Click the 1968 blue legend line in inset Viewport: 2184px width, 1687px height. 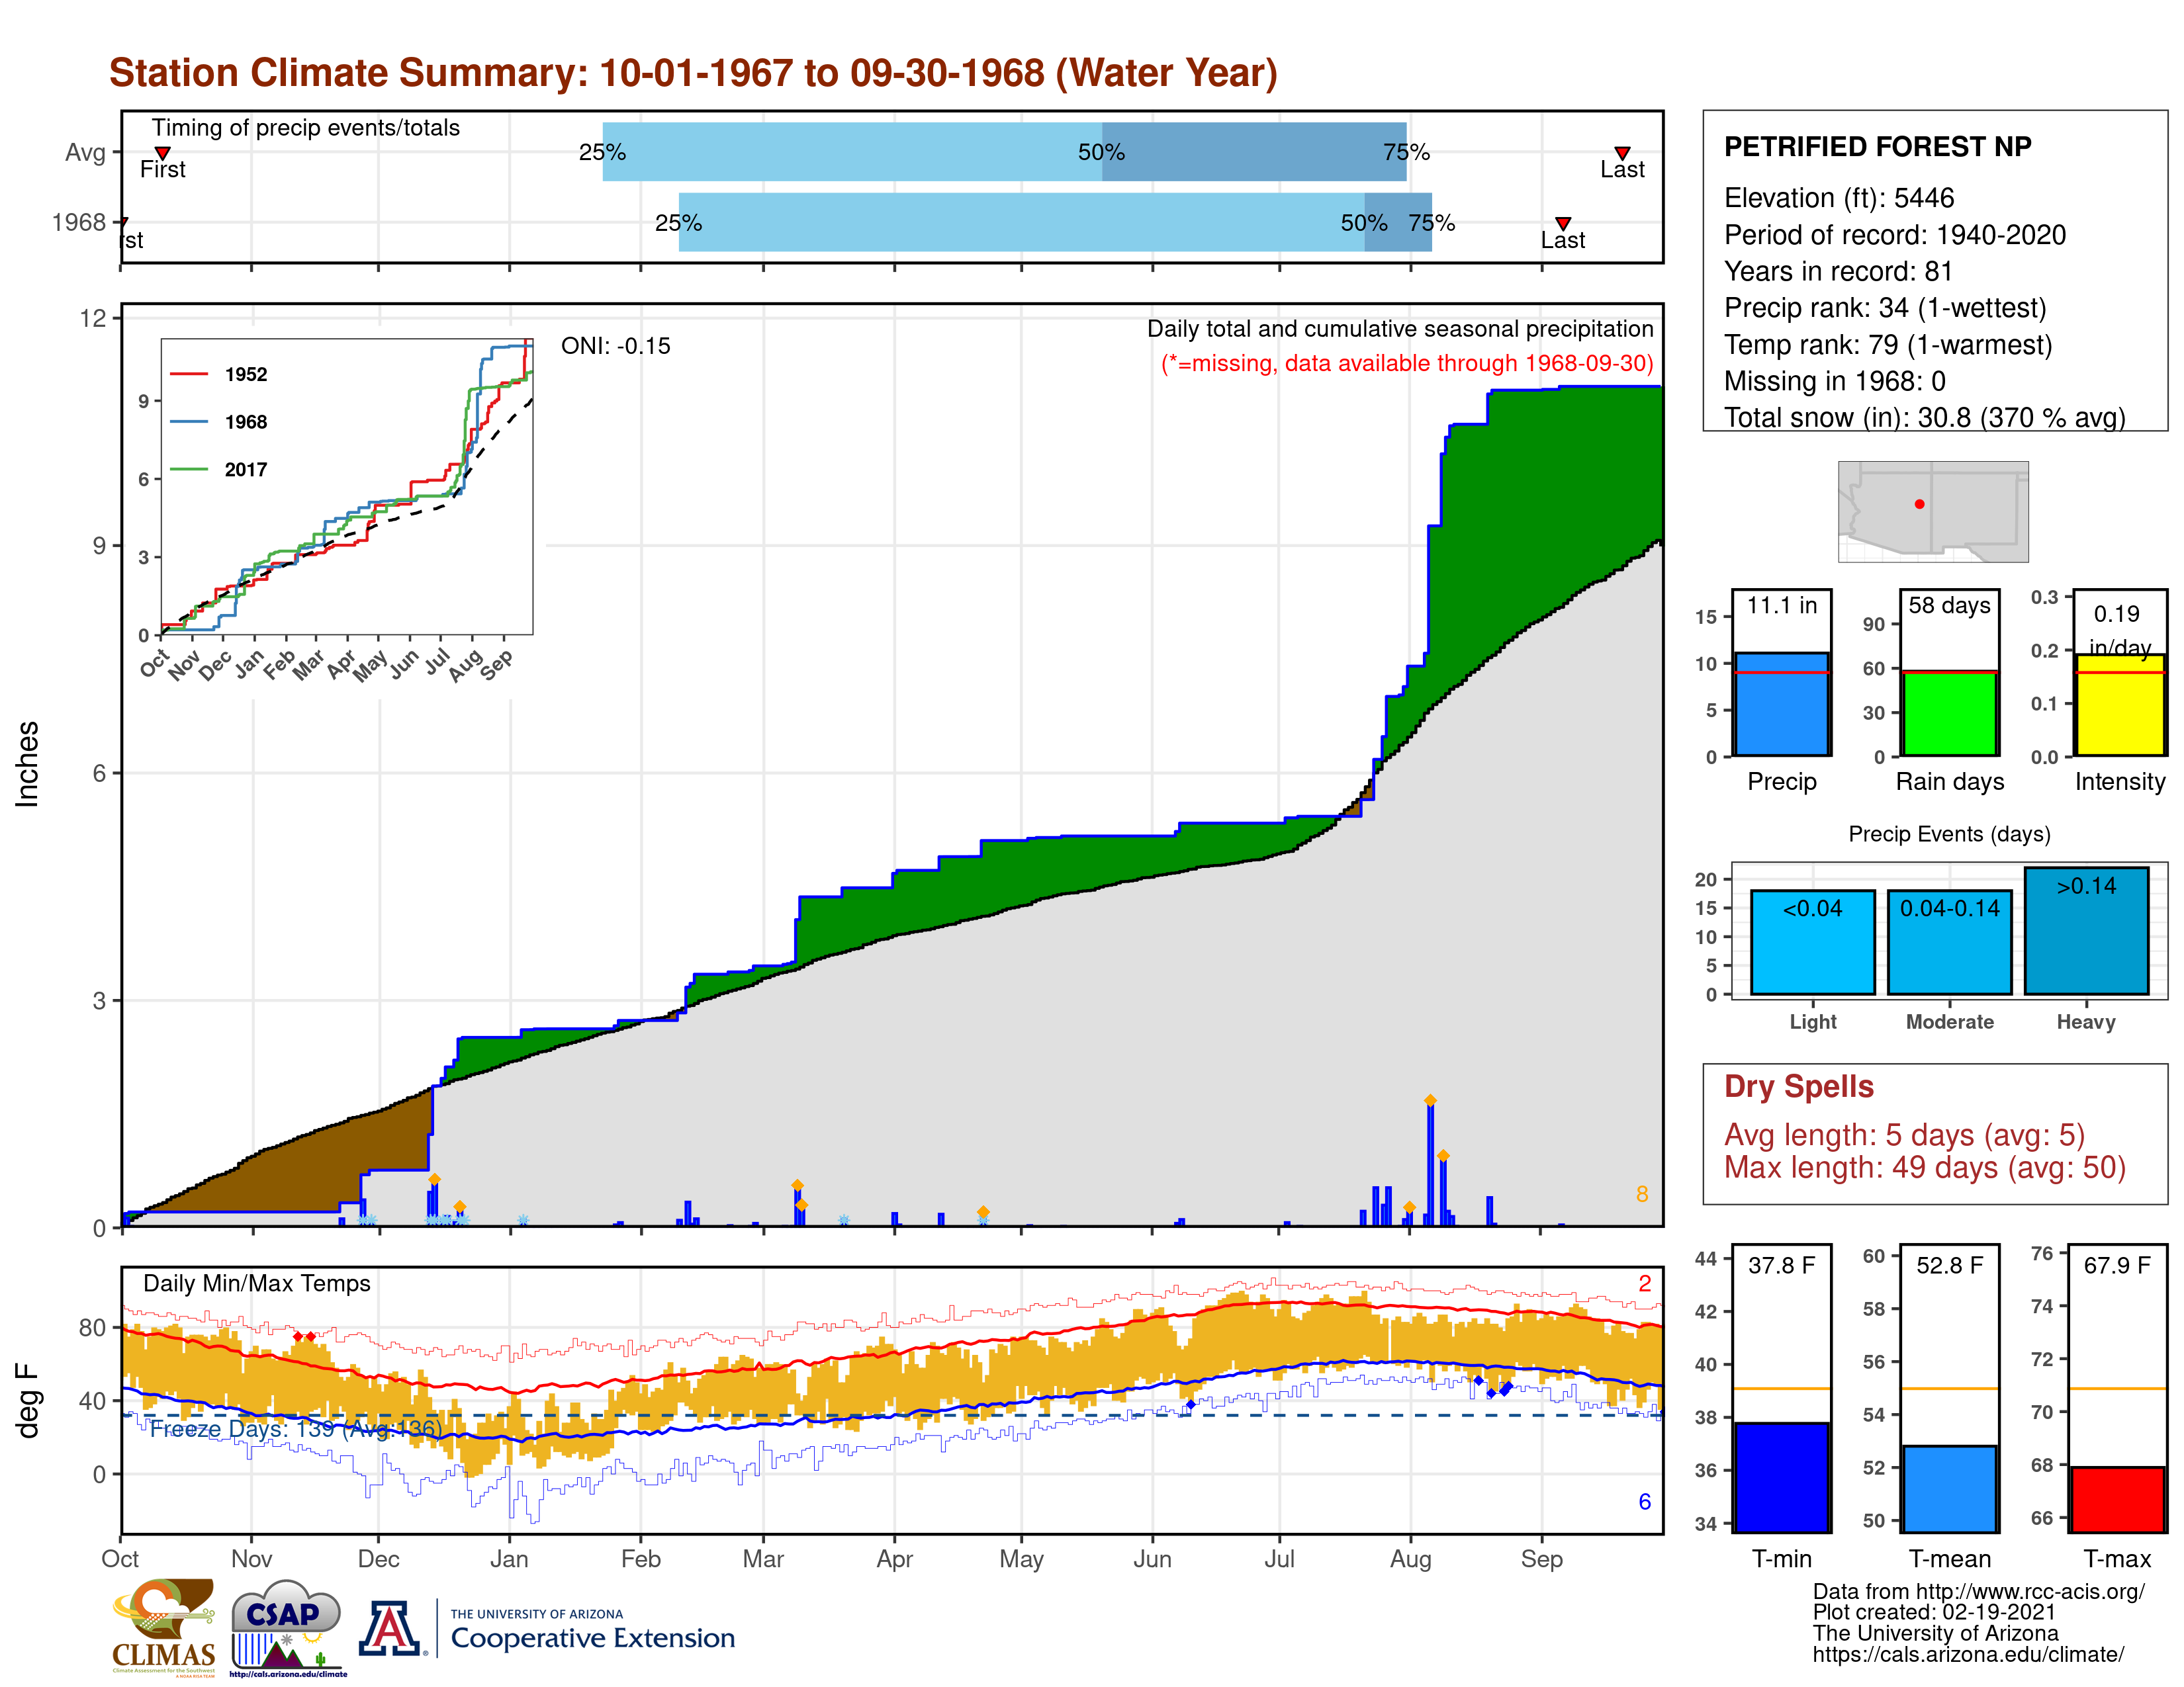point(189,422)
